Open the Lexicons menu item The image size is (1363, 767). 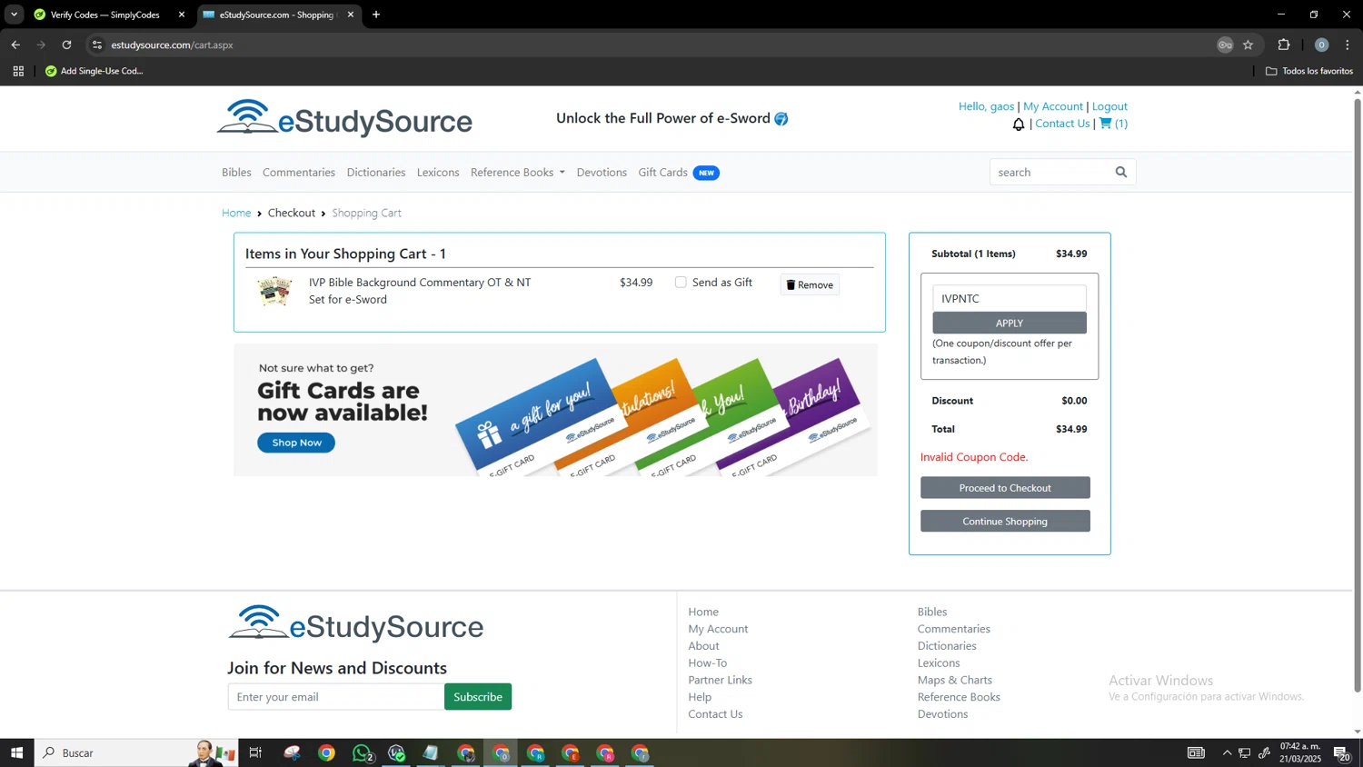click(438, 173)
